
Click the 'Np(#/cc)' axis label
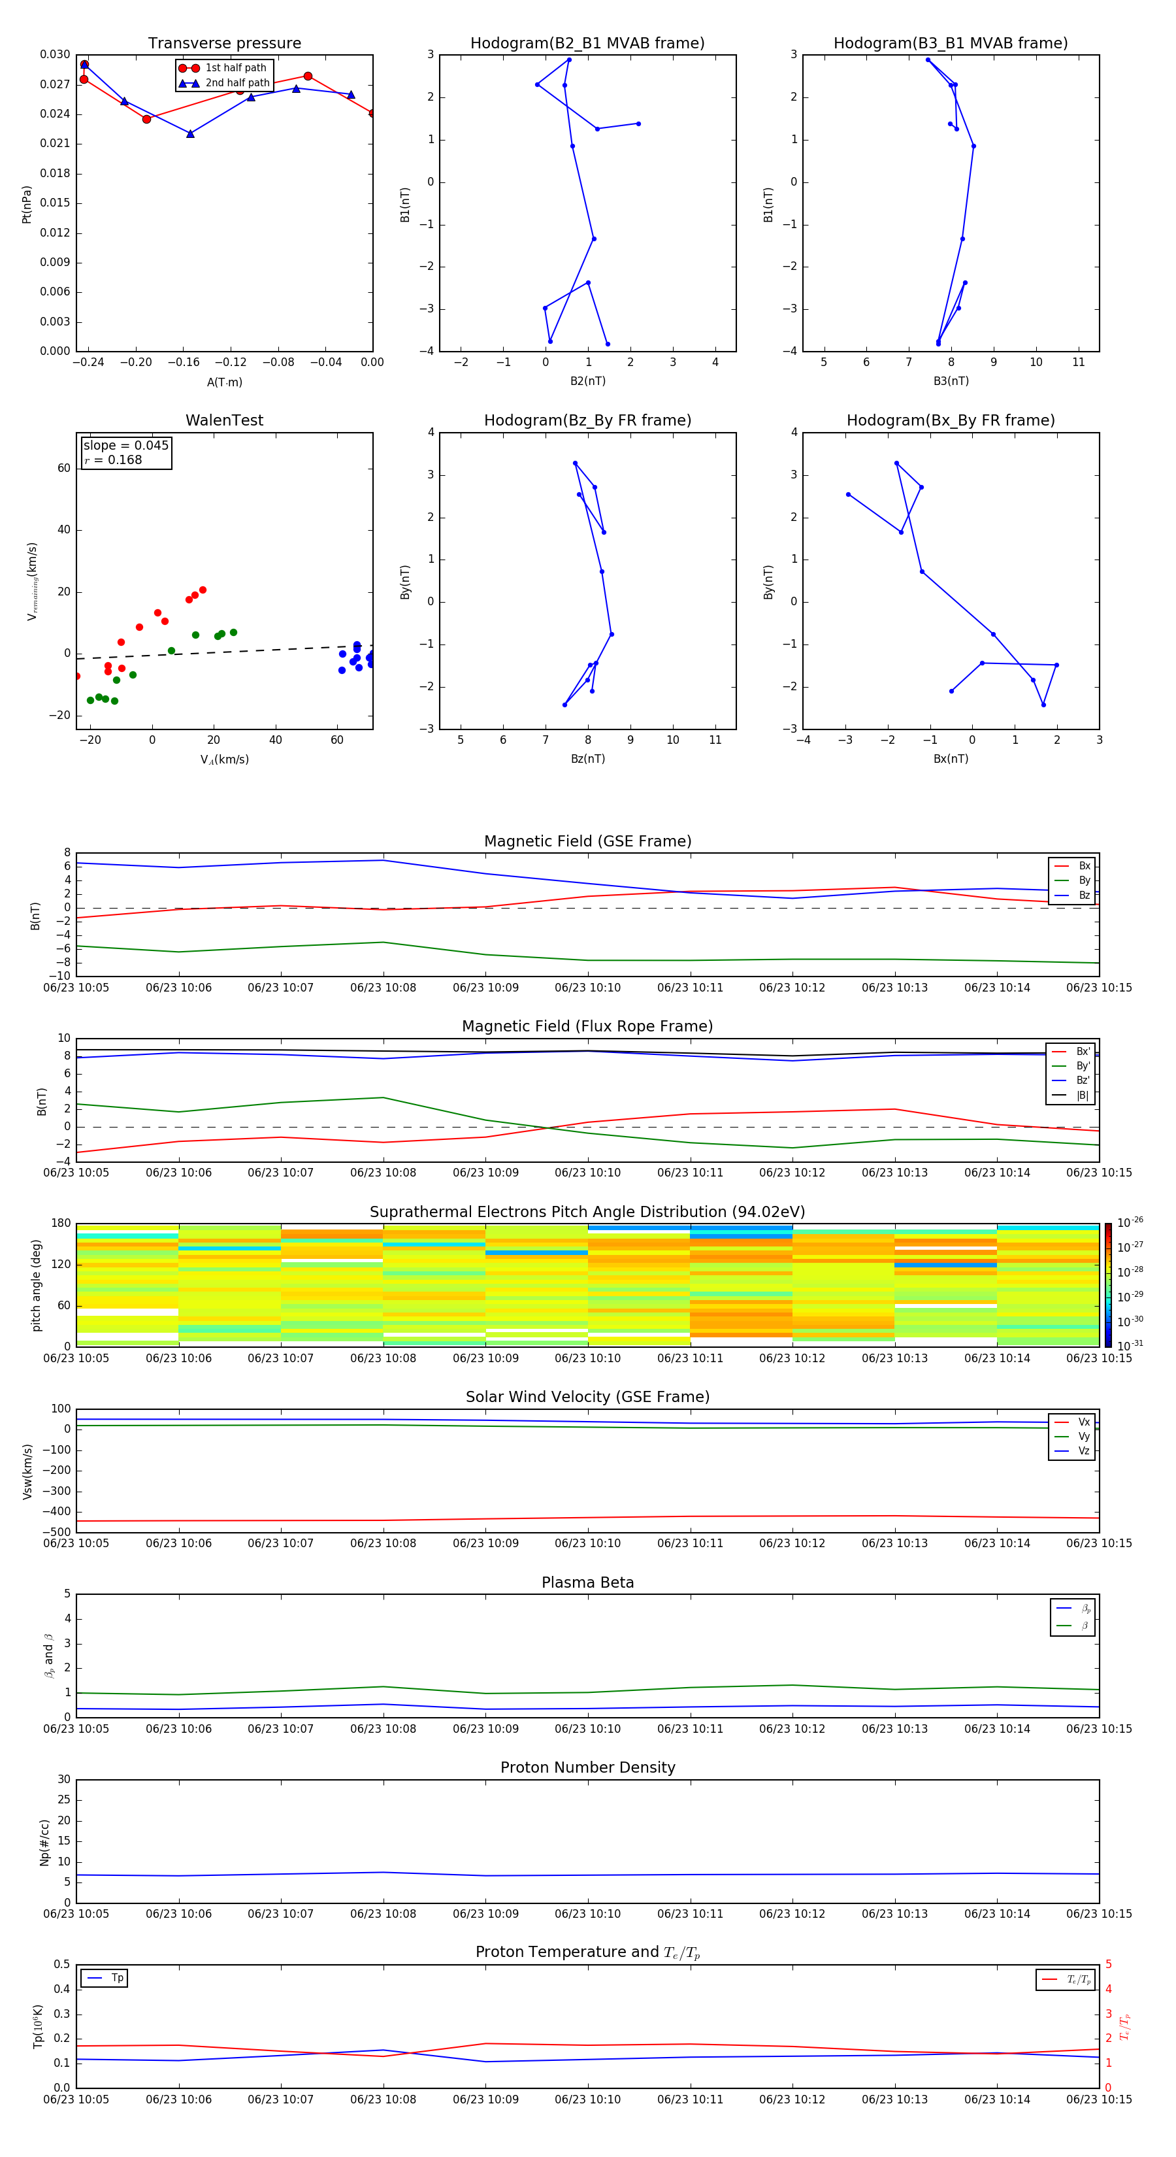pos(44,1842)
